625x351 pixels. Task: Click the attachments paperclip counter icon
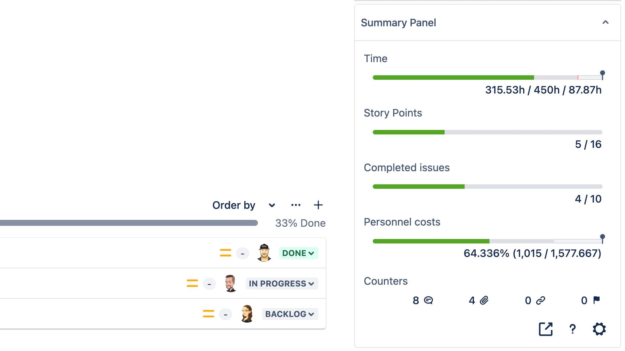(484, 300)
